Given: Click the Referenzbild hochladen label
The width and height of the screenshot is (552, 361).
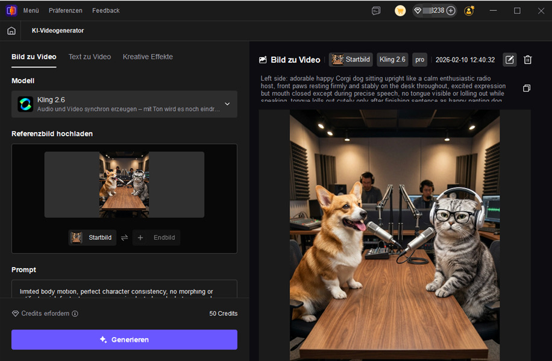Looking at the screenshot, I should (x=52, y=134).
